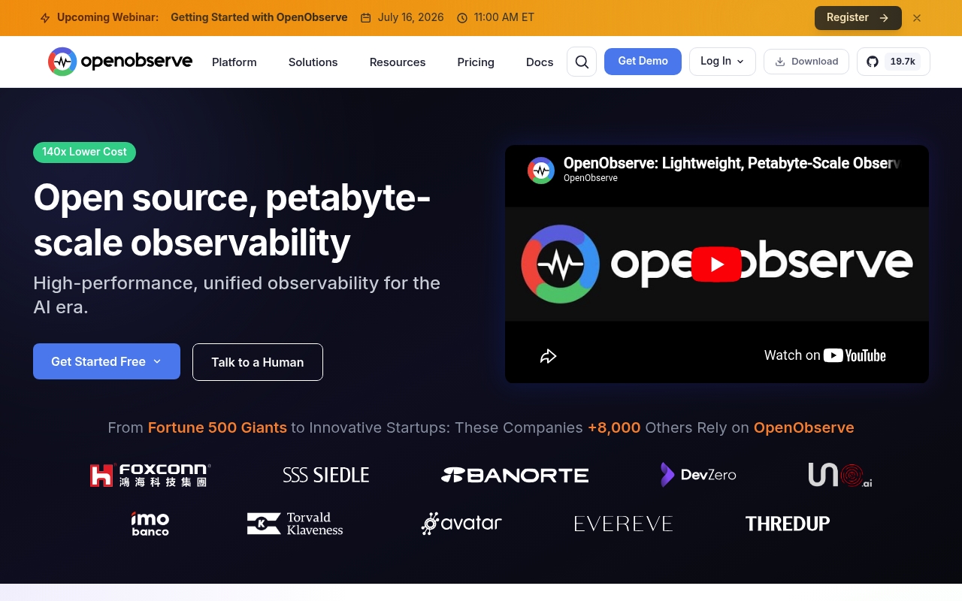Open the search magnifier icon
Viewport: 962px width, 601px height.
pyautogui.click(x=582, y=62)
